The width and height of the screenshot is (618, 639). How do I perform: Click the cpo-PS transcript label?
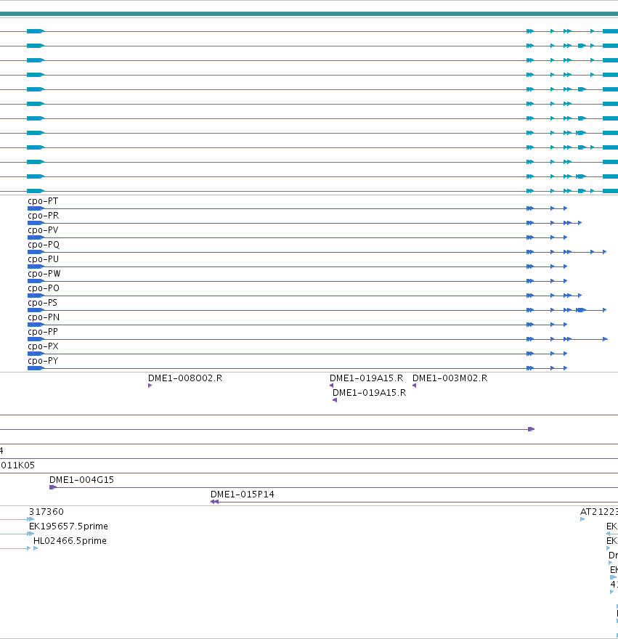42,303
